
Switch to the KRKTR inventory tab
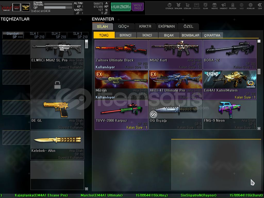coord(145,27)
